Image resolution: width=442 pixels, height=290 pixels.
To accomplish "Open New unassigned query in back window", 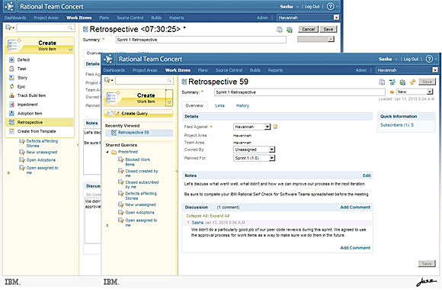I will tap(41, 152).
